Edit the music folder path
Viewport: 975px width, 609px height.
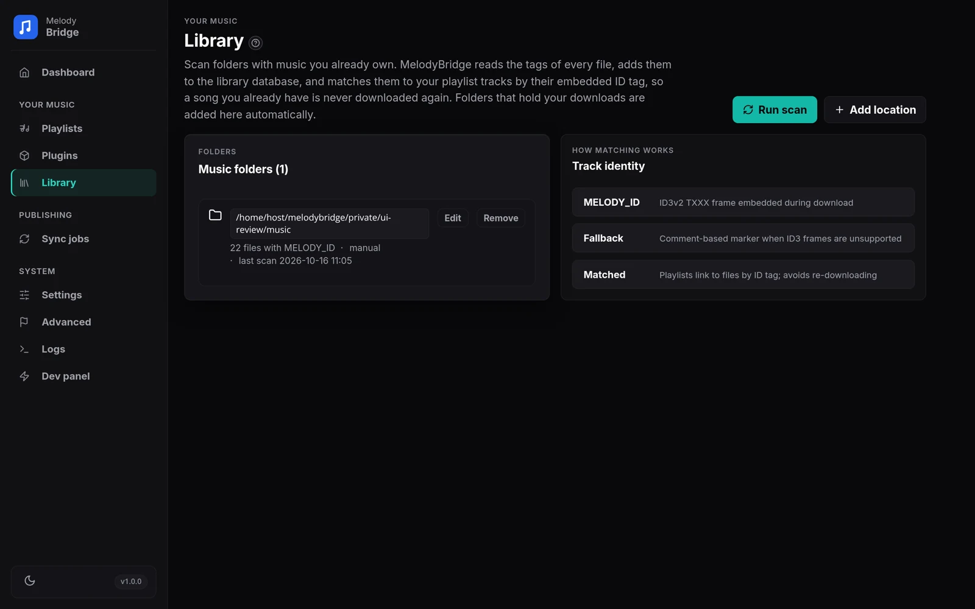(453, 218)
